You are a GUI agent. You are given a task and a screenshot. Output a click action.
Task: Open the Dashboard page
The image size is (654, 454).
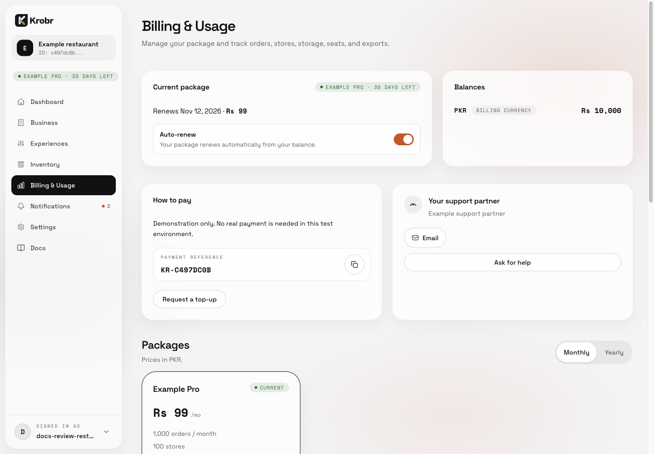click(x=64, y=102)
